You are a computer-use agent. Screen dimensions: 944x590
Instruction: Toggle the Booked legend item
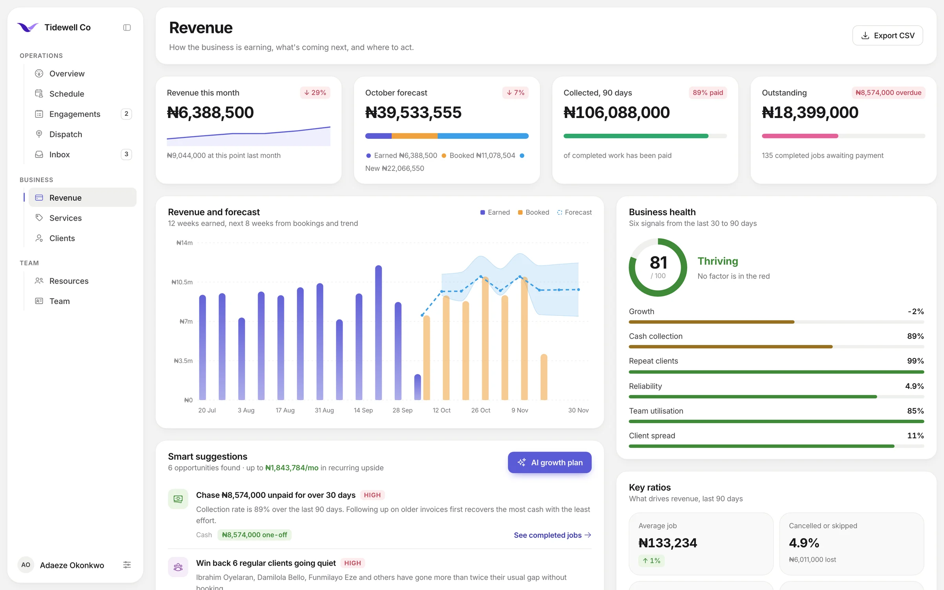click(533, 212)
